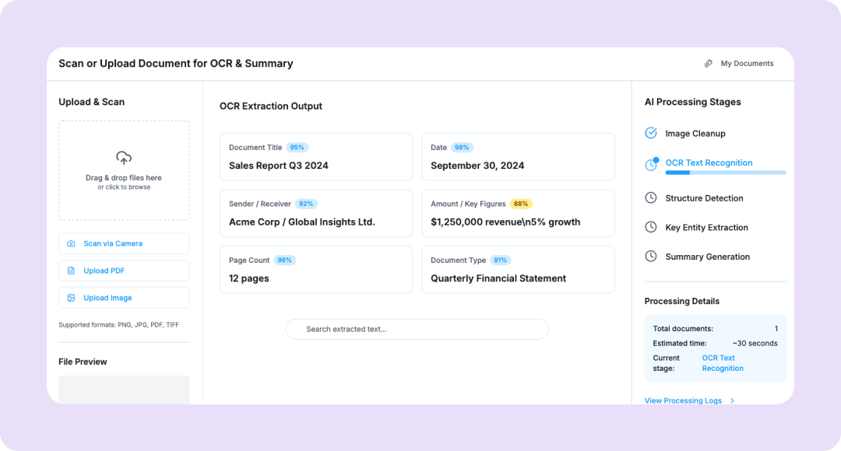
Task: Click the image icon beside Upload Image
Action: coord(71,298)
